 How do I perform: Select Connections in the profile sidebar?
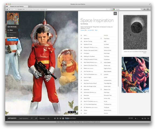[x=13, y=32]
